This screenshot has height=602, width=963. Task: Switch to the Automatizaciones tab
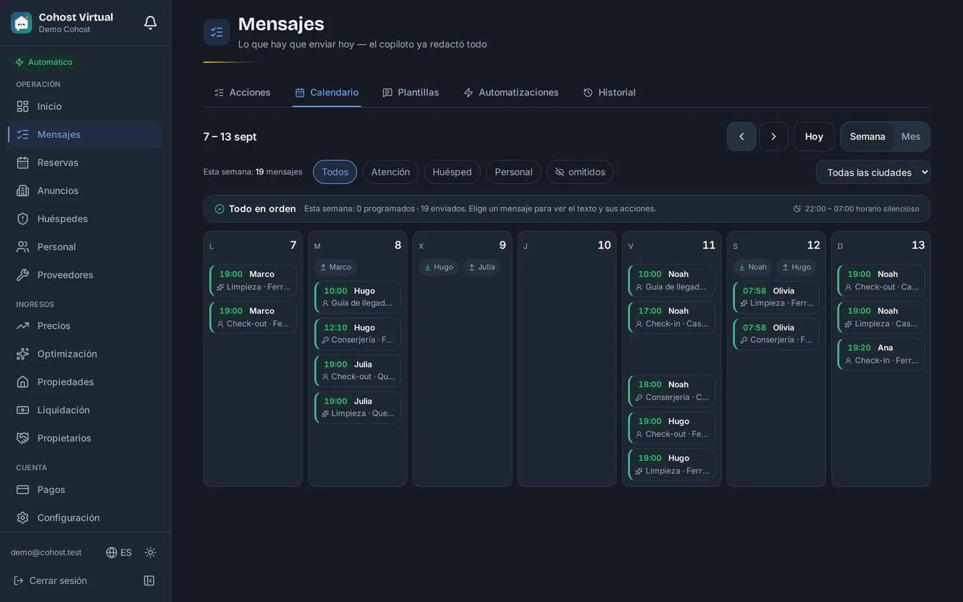(511, 92)
